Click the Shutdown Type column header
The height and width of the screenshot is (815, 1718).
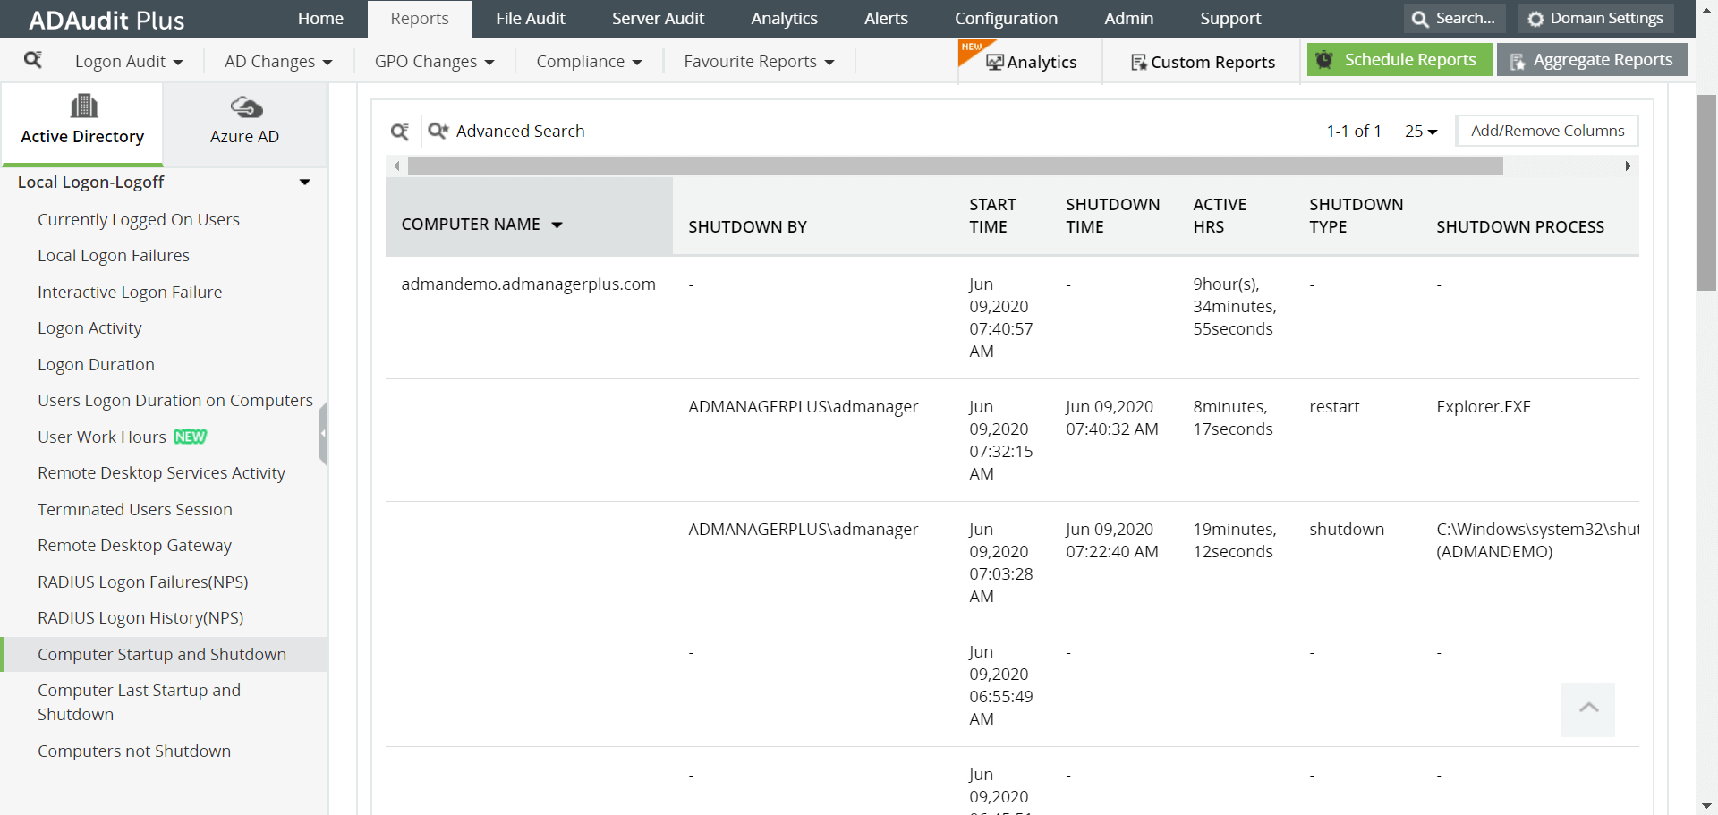1356,216
